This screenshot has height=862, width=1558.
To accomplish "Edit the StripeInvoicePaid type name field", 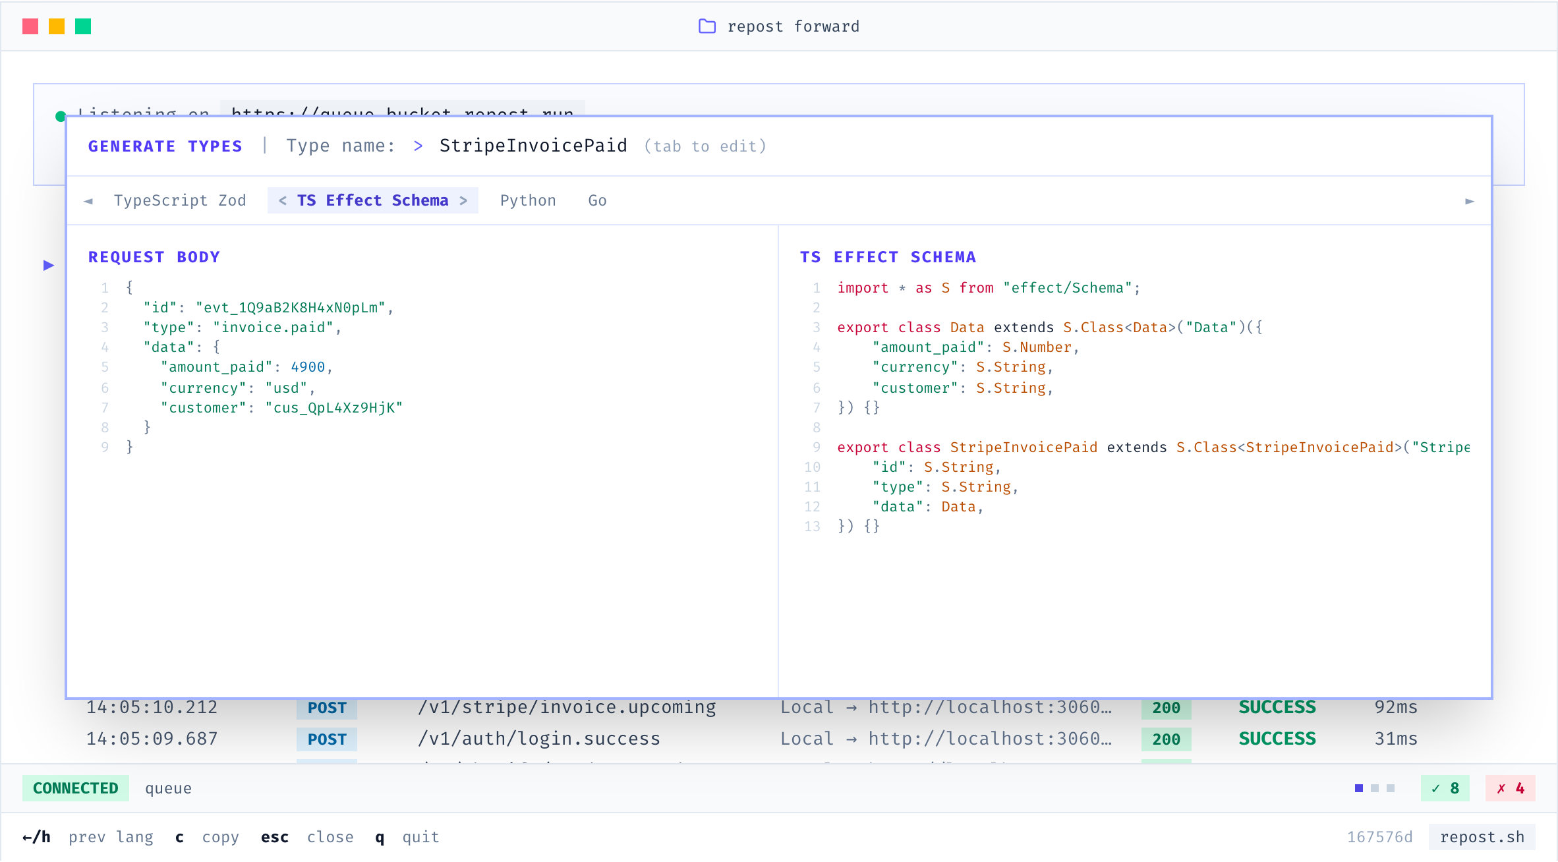I will (x=533, y=146).
